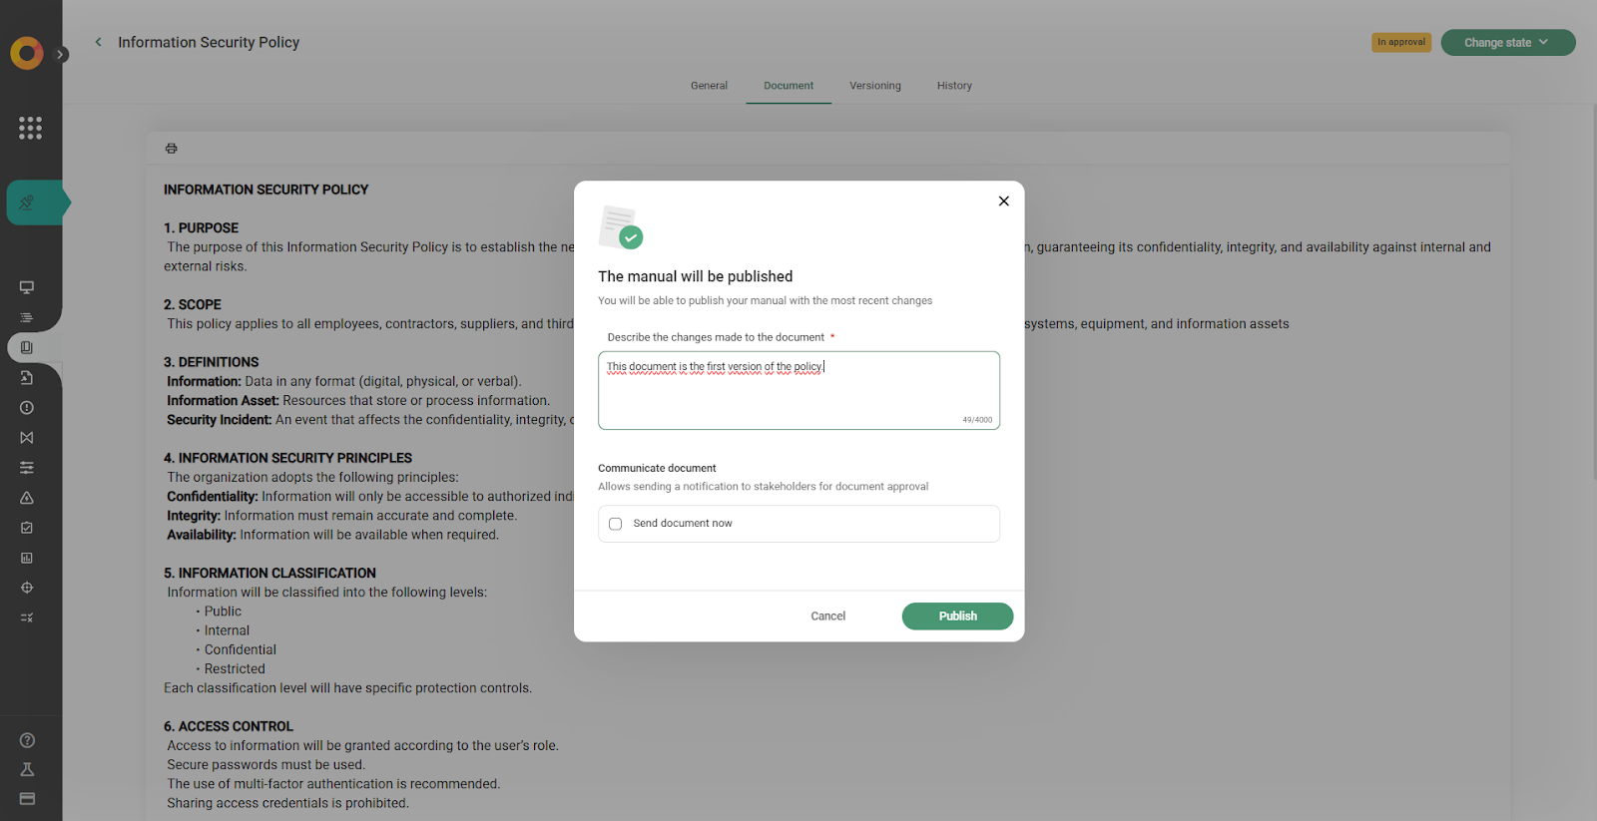
Task: Click the warning triangle icon in sidebar
Action: pos(27,498)
